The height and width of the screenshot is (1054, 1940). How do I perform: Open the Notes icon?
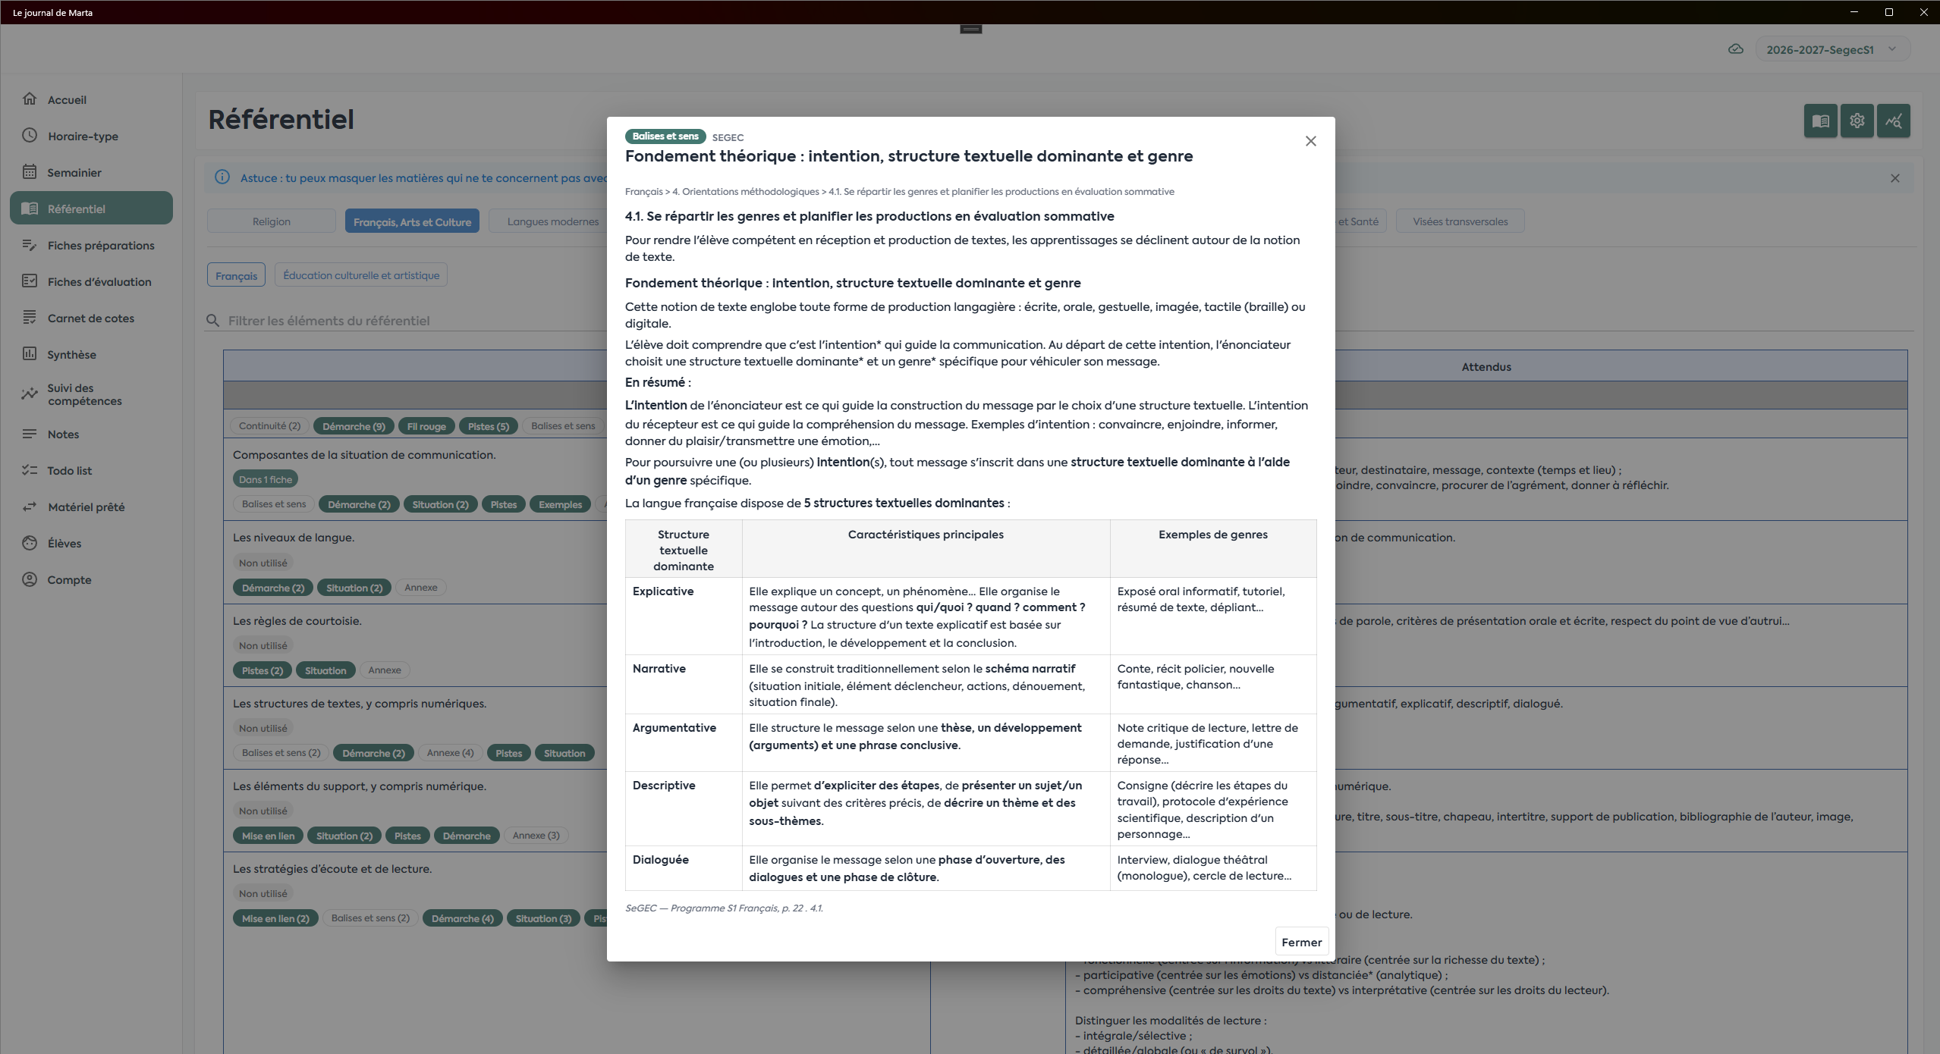click(30, 434)
